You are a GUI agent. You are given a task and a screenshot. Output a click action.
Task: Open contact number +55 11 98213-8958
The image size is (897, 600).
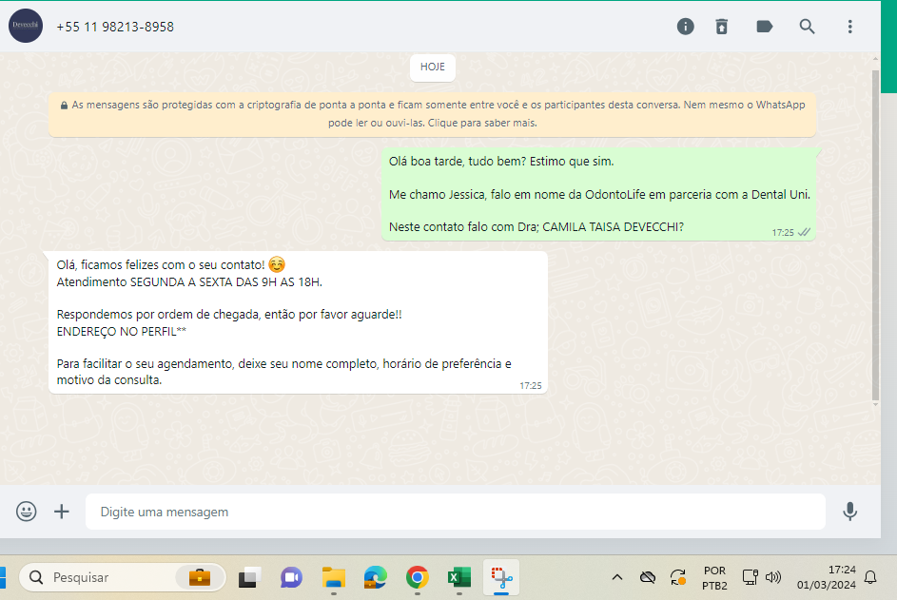tap(115, 27)
